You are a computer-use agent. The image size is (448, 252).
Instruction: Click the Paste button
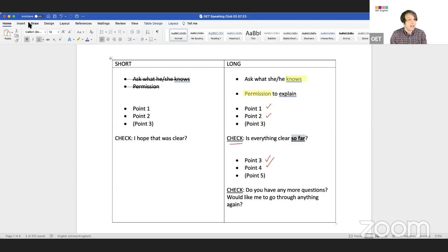pyautogui.click(x=7, y=35)
